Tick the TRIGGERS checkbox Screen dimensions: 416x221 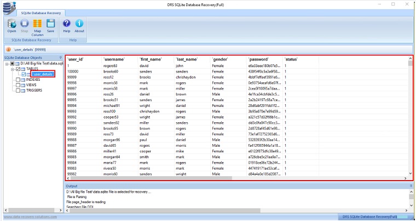[x=18, y=91]
